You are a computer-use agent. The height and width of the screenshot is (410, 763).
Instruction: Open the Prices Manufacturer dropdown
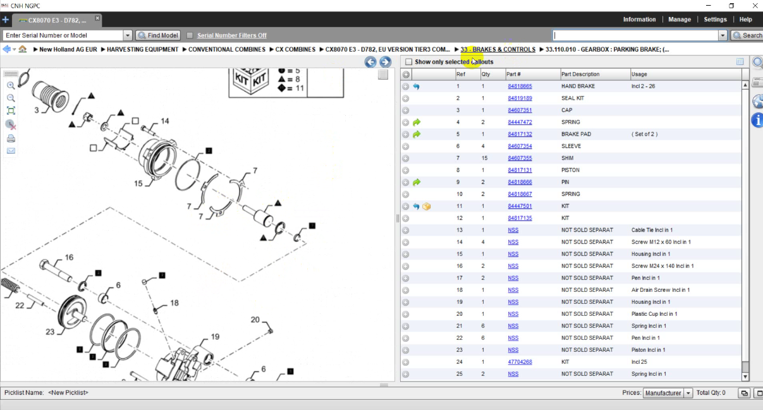tap(688, 393)
